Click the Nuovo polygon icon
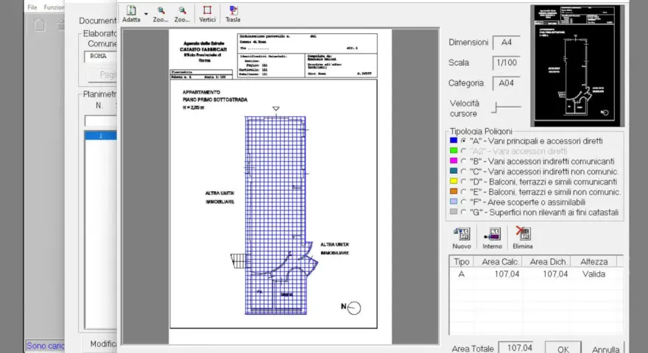 (x=462, y=234)
